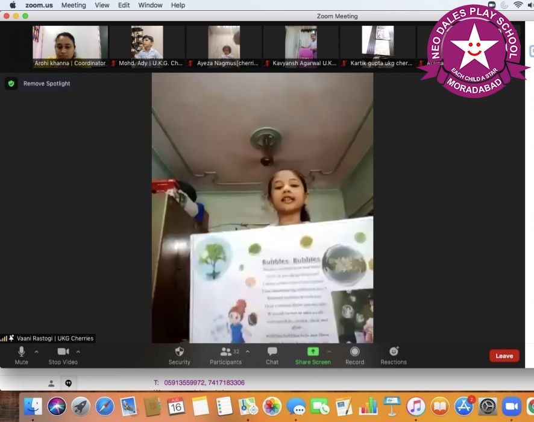
Task: Click phone number text '05913559972, 7417183306'
Action: tap(204, 383)
